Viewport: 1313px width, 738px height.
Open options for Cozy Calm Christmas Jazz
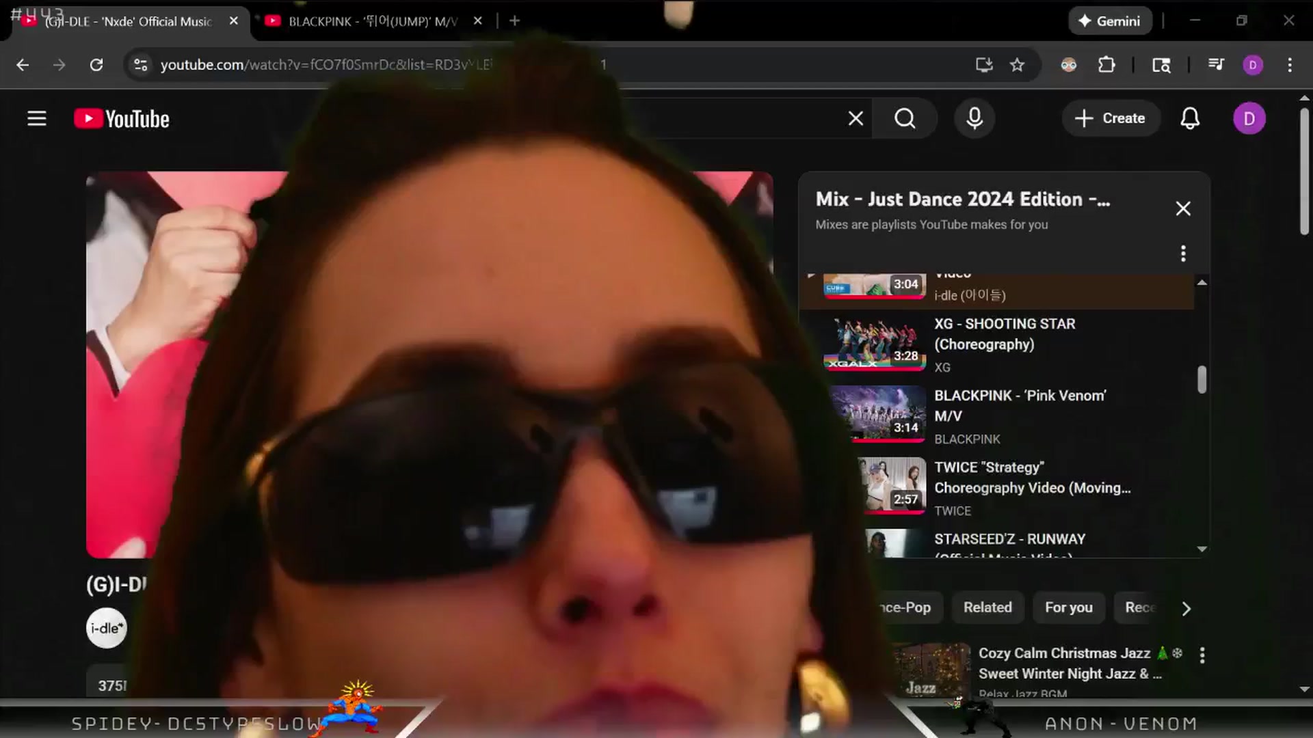click(1202, 655)
